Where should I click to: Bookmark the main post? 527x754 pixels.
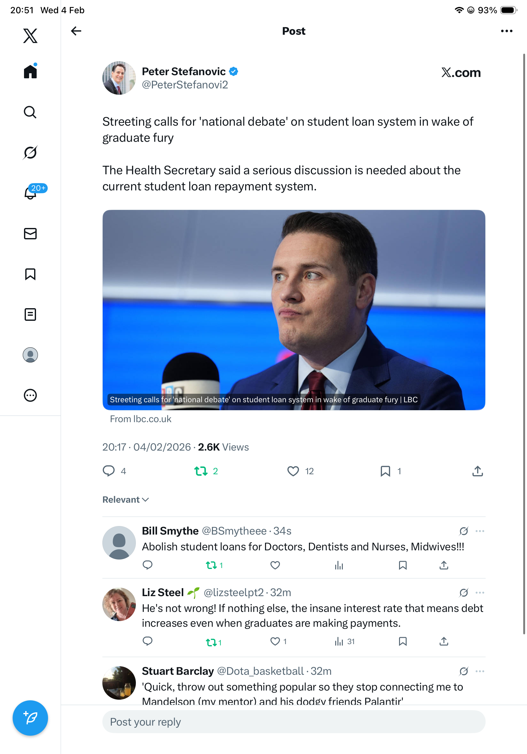coord(385,471)
